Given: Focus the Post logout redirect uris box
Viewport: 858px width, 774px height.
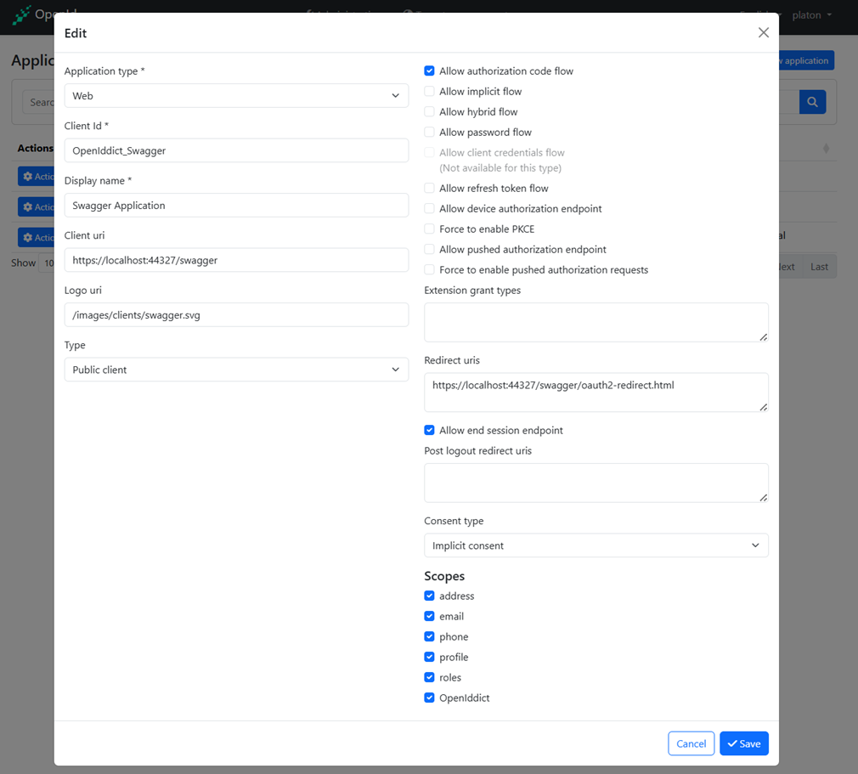Looking at the screenshot, I should point(596,483).
